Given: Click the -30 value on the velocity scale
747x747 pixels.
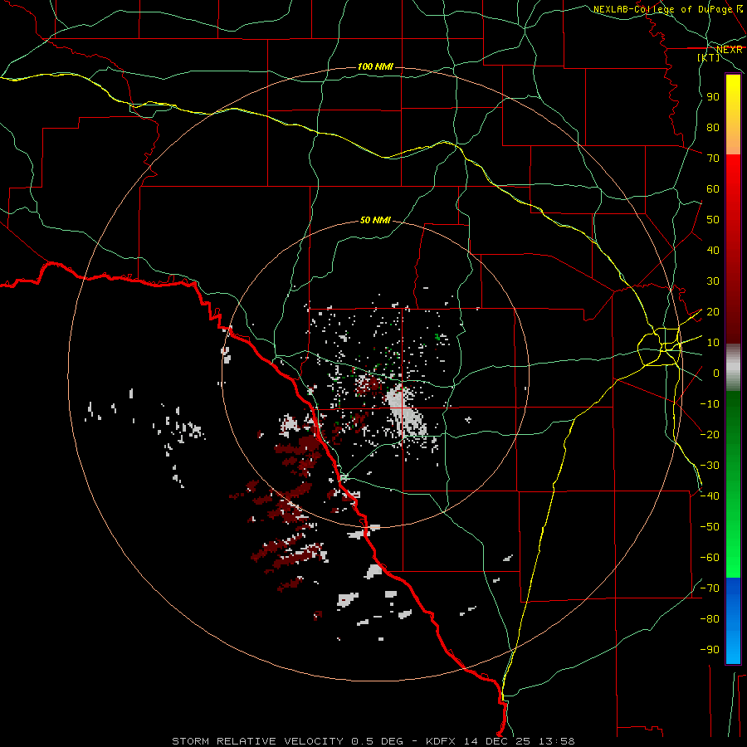Looking at the screenshot, I should 710,466.
